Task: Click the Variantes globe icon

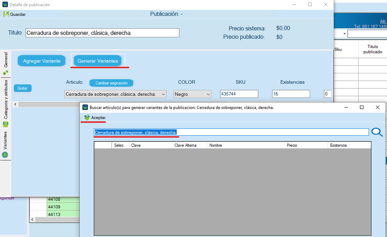Action: pyautogui.click(x=5, y=155)
